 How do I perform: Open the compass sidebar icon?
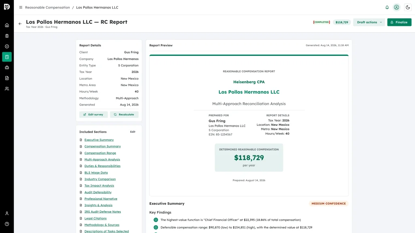tap(7, 47)
